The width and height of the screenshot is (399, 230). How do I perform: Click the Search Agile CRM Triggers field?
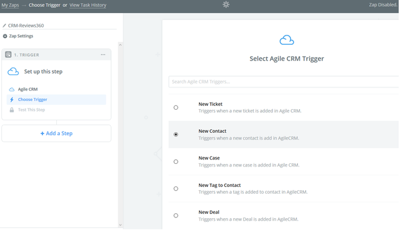pos(284,82)
